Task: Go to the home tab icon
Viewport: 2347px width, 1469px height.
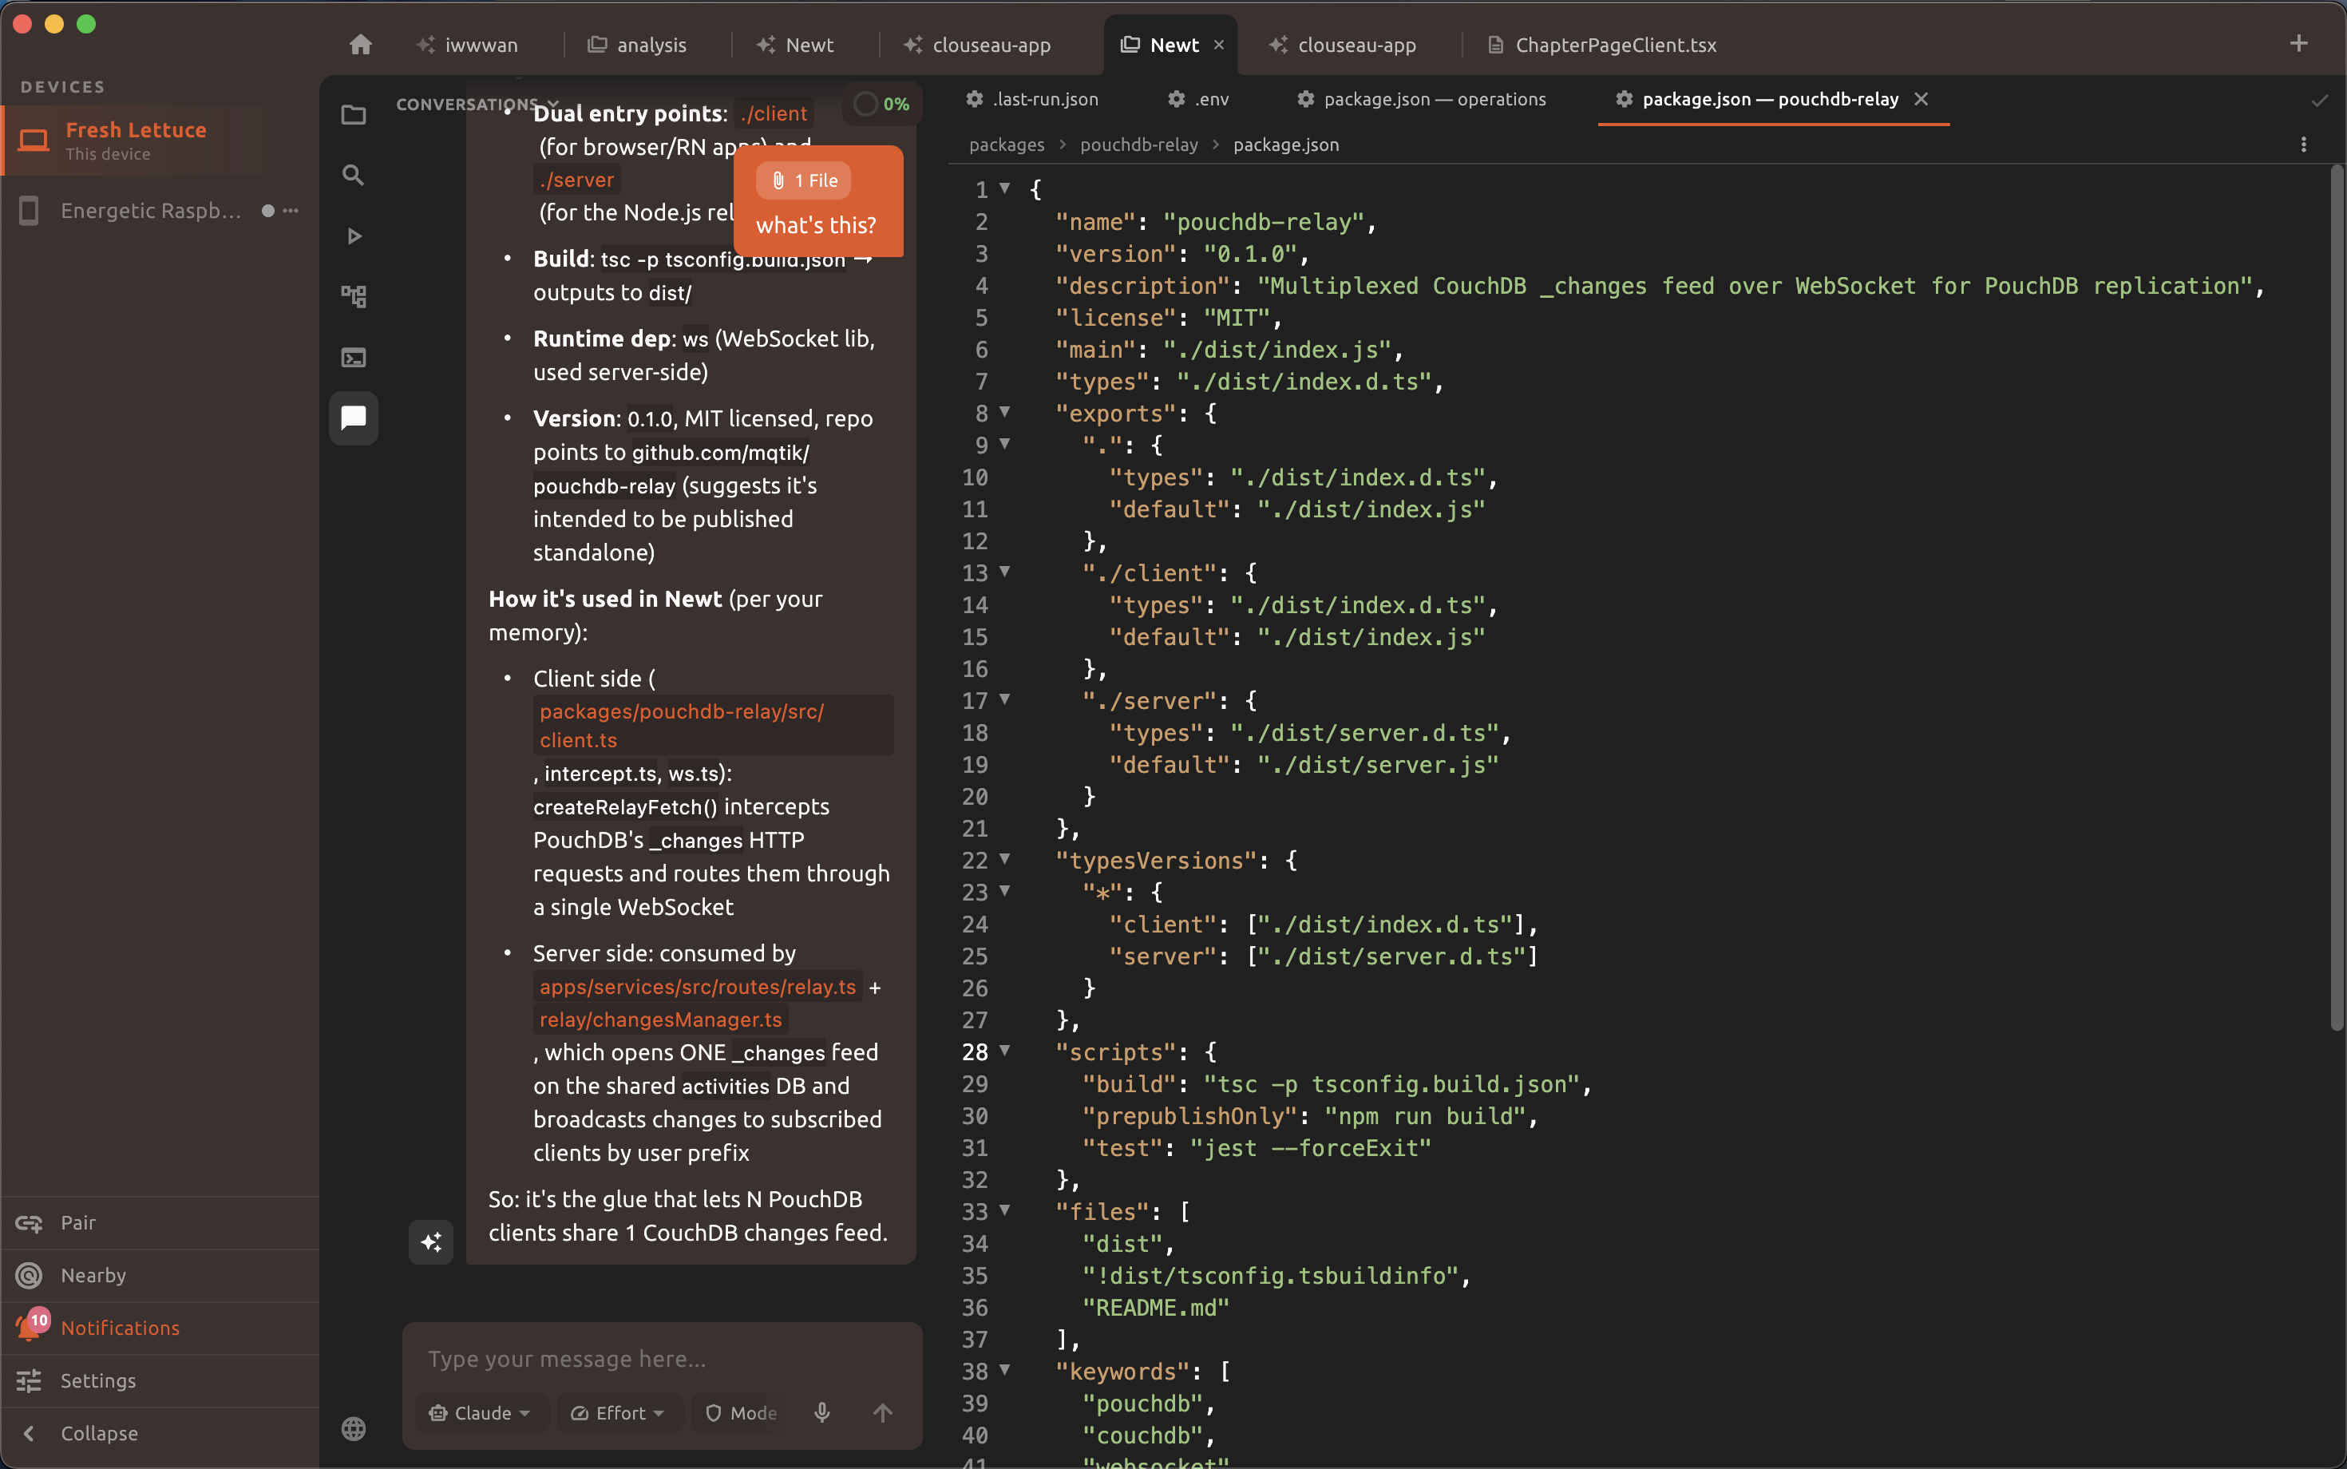Action: coord(360,45)
